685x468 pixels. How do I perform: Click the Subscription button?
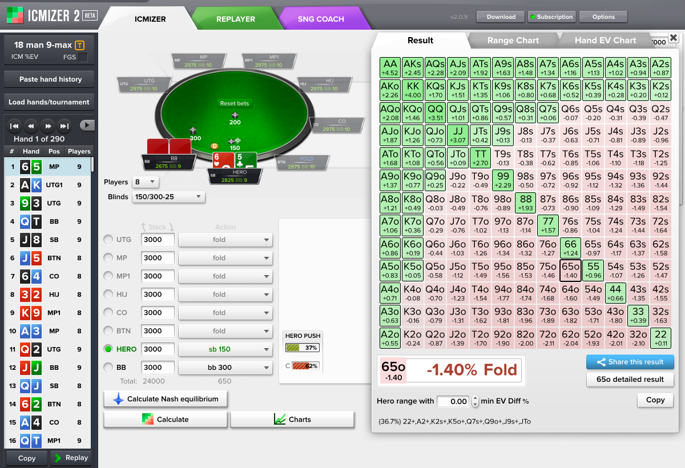[551, 17]
